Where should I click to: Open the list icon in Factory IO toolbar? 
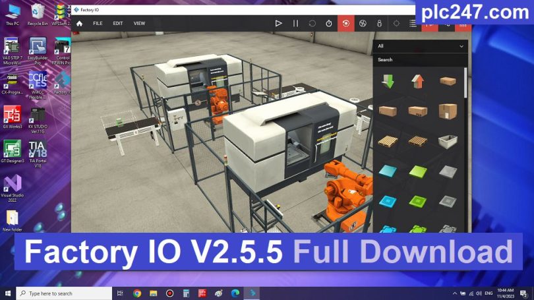click(x=413, y=24)
